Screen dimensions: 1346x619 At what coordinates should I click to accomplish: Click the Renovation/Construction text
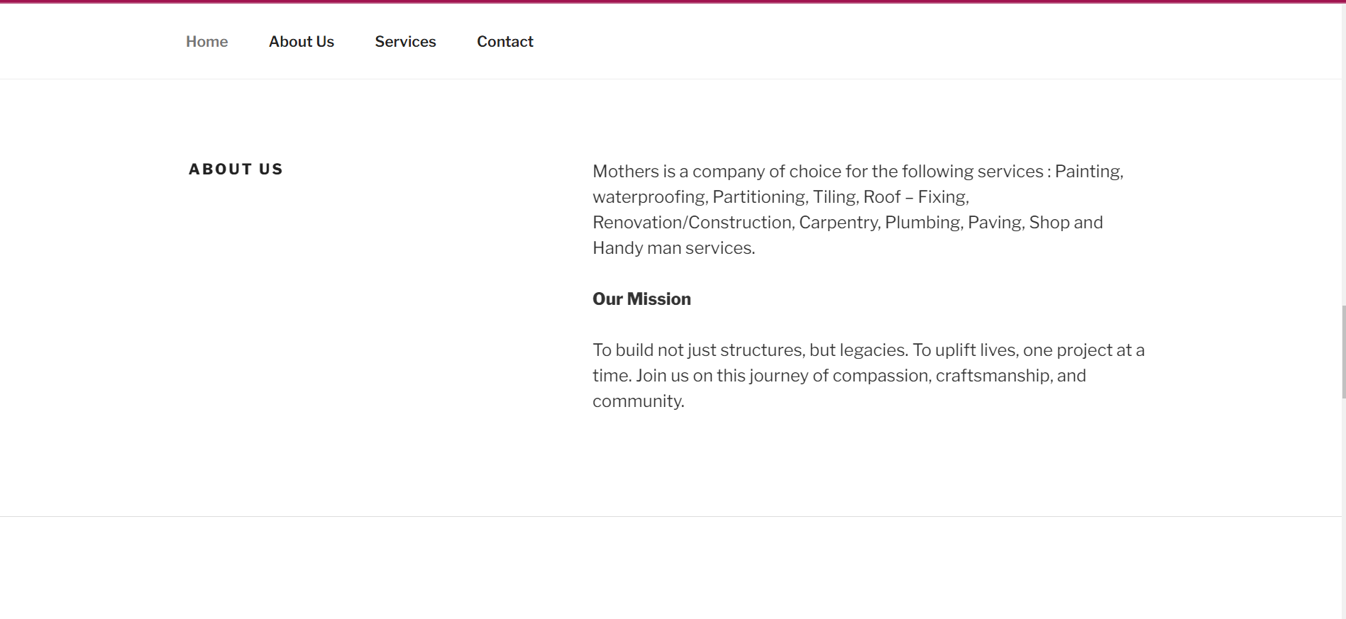pos(692,223)
